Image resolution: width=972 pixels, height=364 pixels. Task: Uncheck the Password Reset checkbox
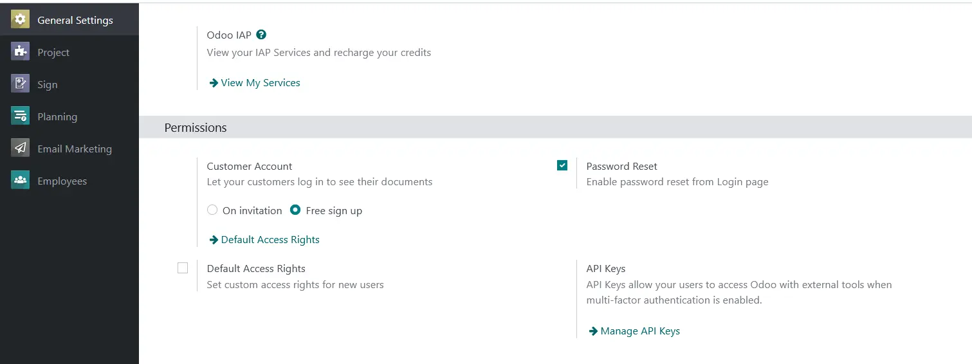(562, 165)
